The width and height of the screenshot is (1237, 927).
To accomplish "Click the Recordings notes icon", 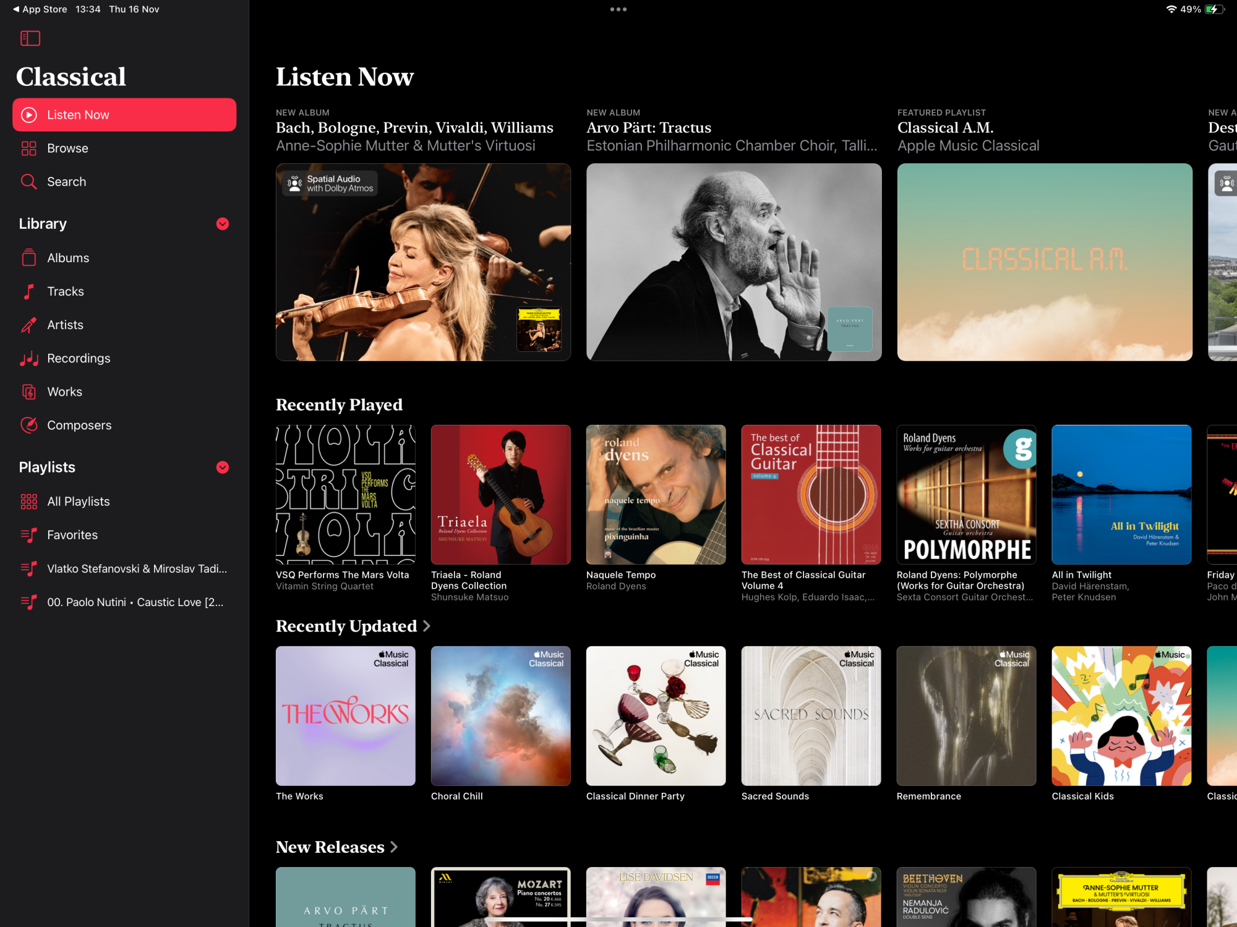I will (x=29, y=358).
